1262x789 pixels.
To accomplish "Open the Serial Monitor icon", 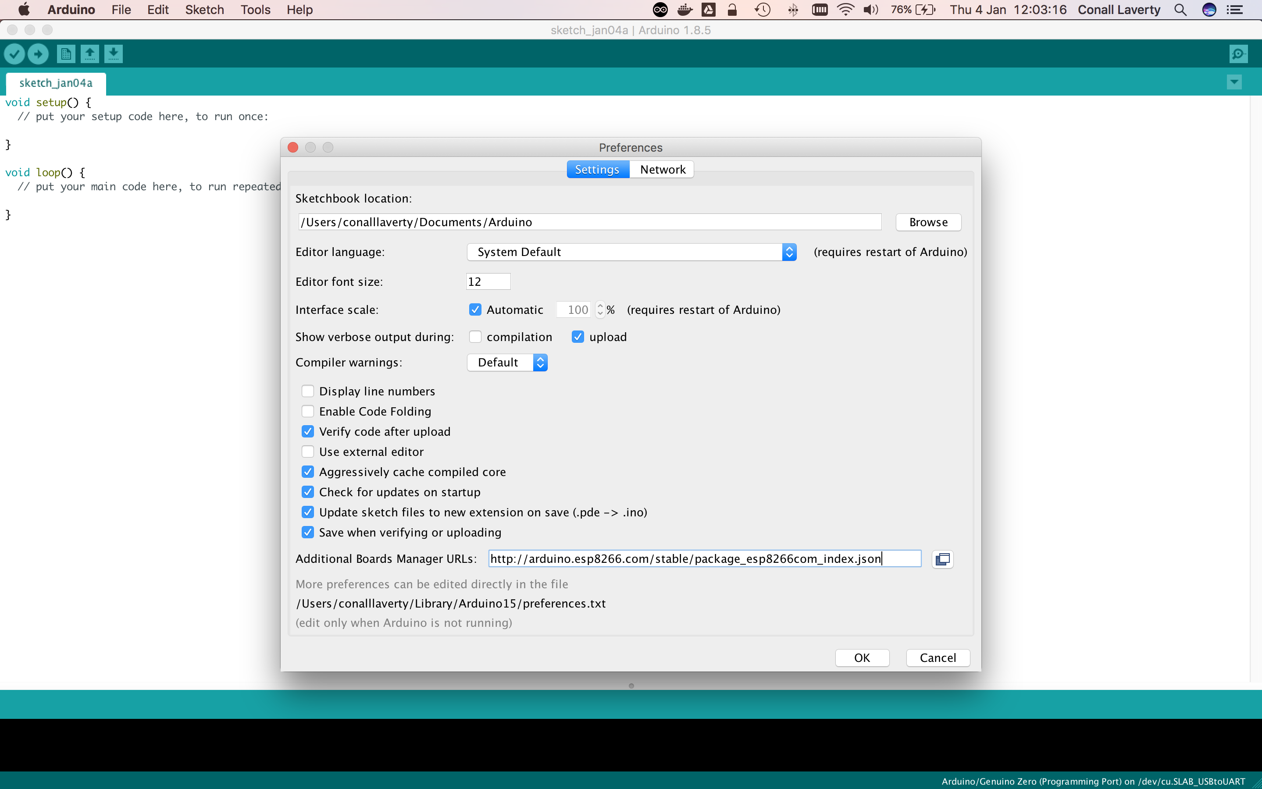I will coord(1238,54).
